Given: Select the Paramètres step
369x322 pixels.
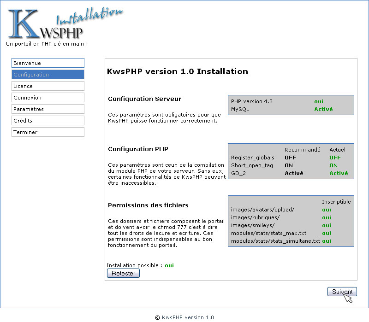Looking at the screenshot, I should tap(48, 109).
